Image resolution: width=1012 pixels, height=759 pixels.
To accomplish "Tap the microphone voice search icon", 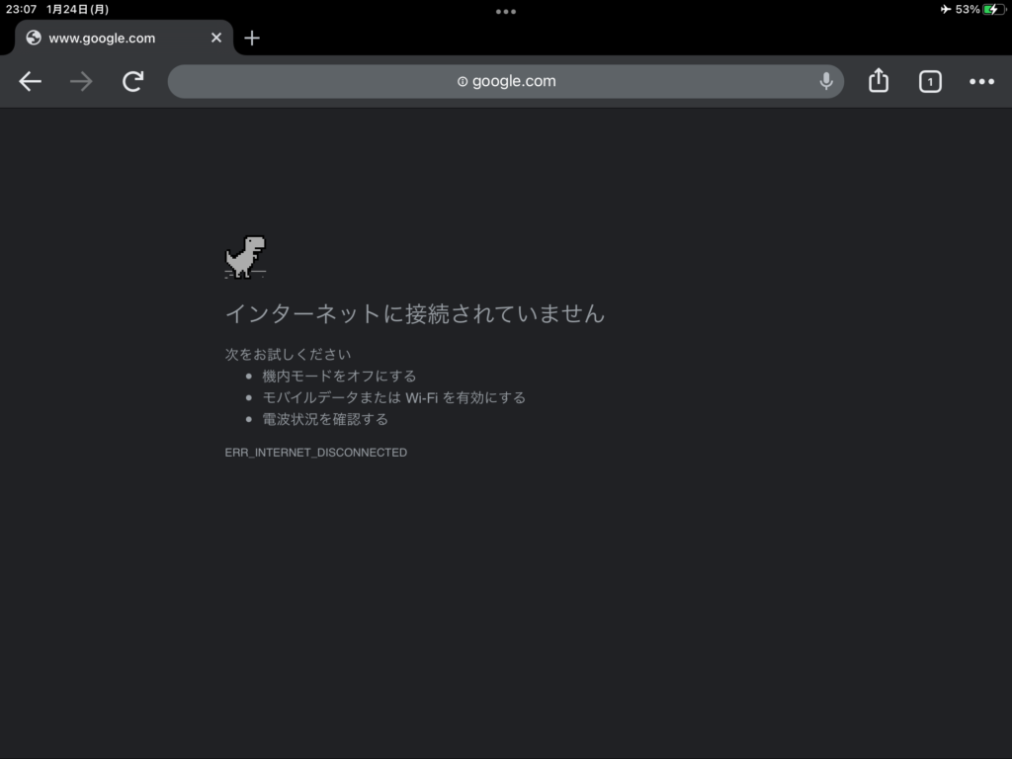I will point(826,82).
